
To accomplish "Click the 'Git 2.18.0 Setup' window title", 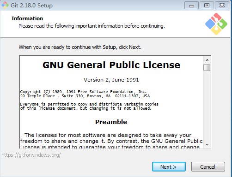I will coord(31,6).
